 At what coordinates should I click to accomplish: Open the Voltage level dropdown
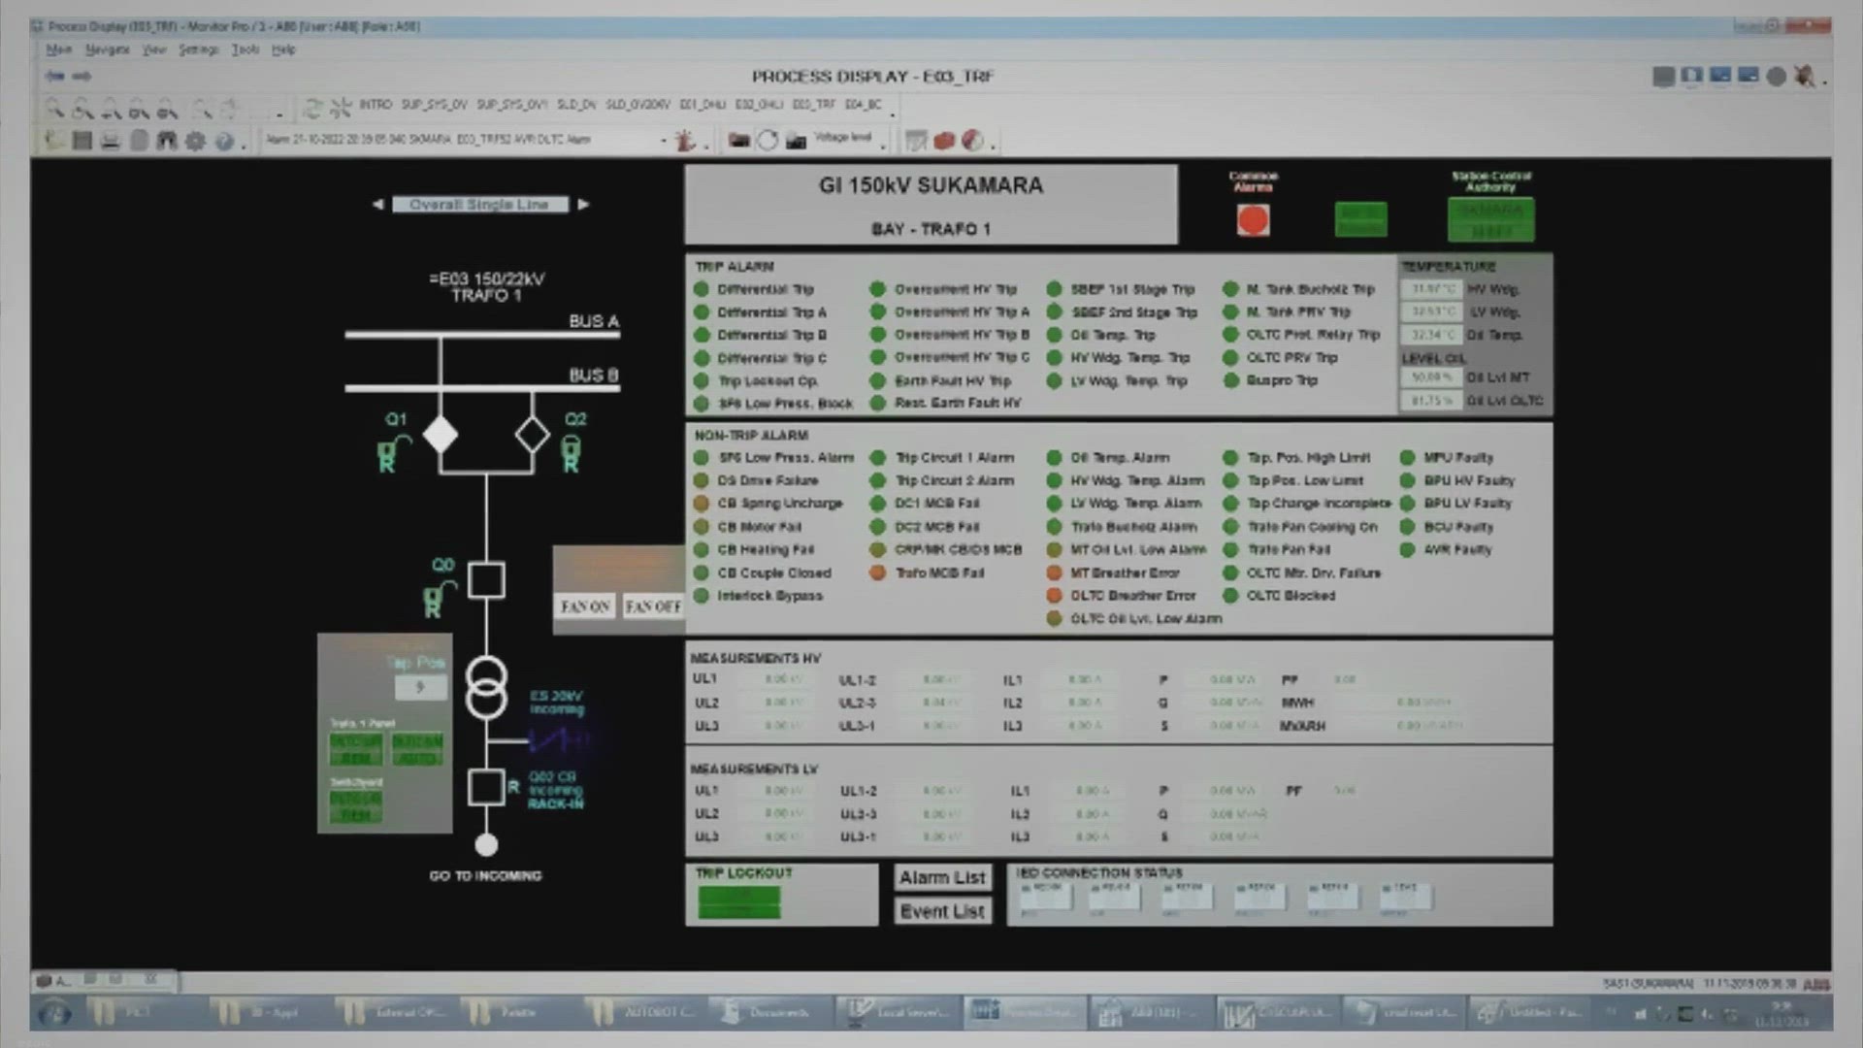point(882,146)
